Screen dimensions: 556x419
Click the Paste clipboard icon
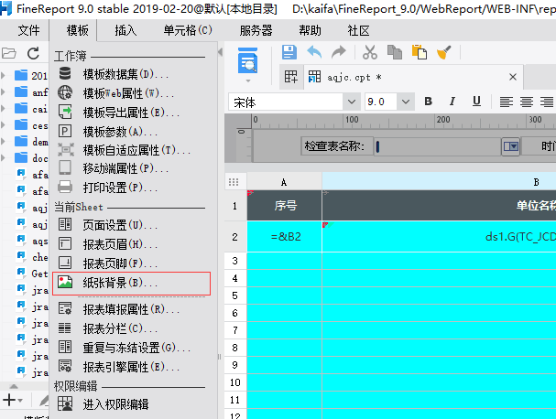tap(420, 52)
